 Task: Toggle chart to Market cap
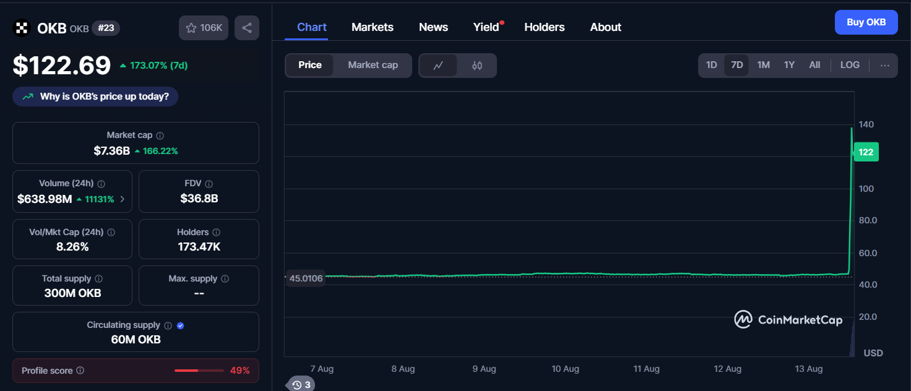(x=373, y=65)
